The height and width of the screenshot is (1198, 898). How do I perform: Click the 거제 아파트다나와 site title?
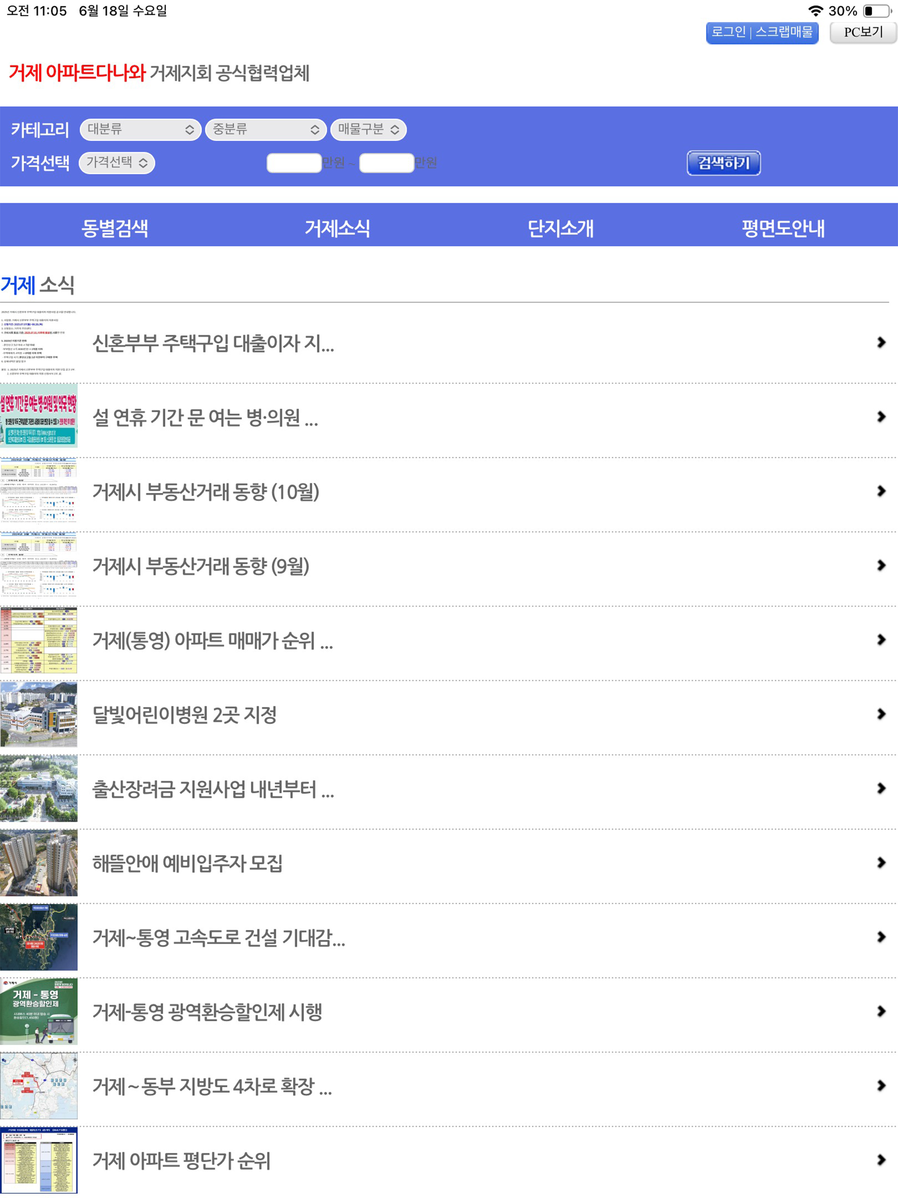(77, 73)
